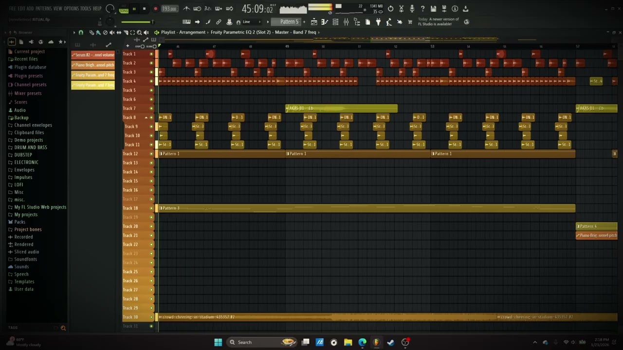Mute Track 4 green toggle
The height and width of the screenshot is (350, 623).
point(151,81)
